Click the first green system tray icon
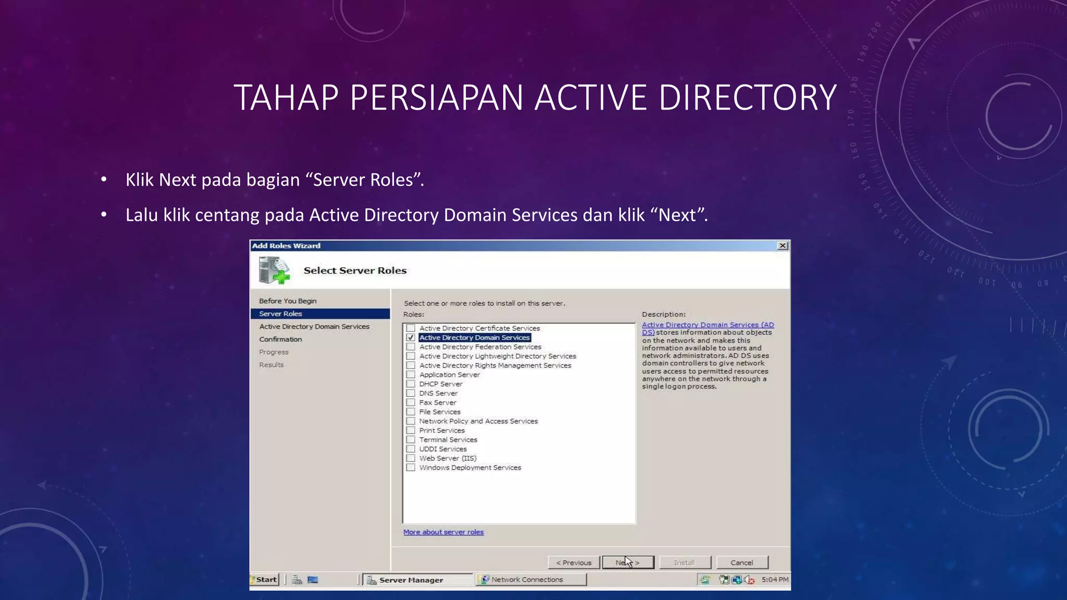Viewport: 1067px width, 600px height. click(x=705, y=580)
